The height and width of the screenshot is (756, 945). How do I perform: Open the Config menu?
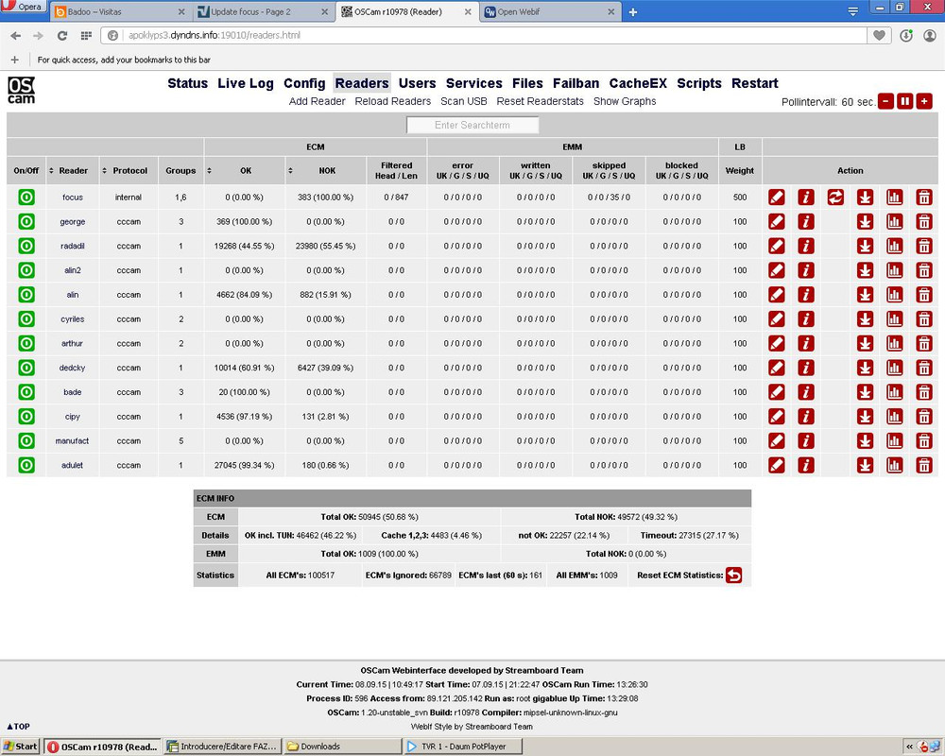coord(304,83)
